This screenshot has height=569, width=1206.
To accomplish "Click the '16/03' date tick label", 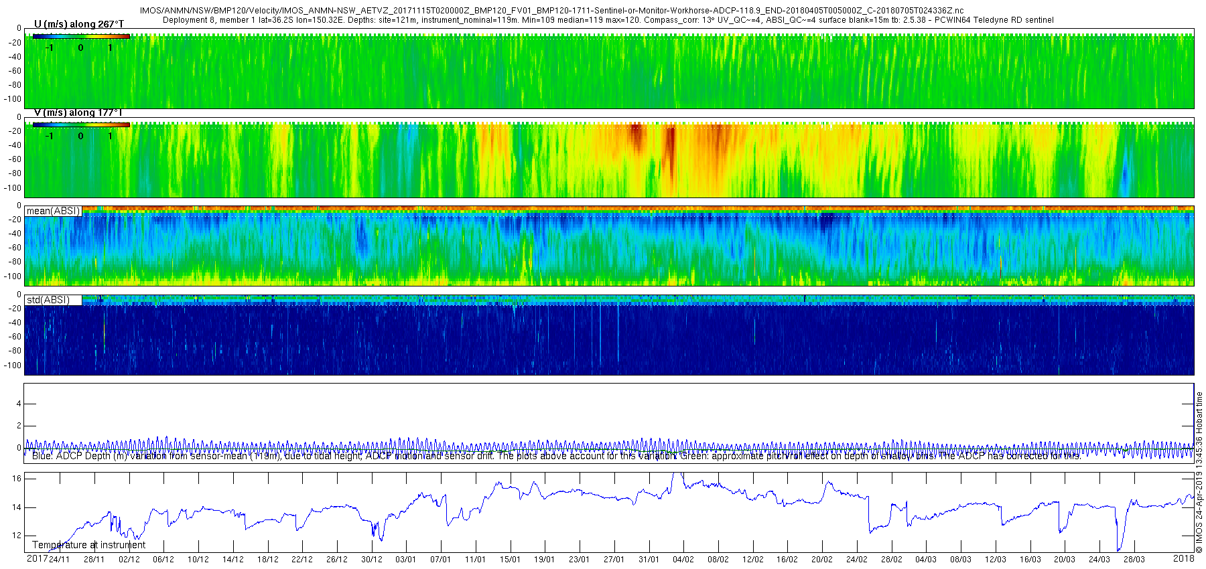I will [1030, 560].
